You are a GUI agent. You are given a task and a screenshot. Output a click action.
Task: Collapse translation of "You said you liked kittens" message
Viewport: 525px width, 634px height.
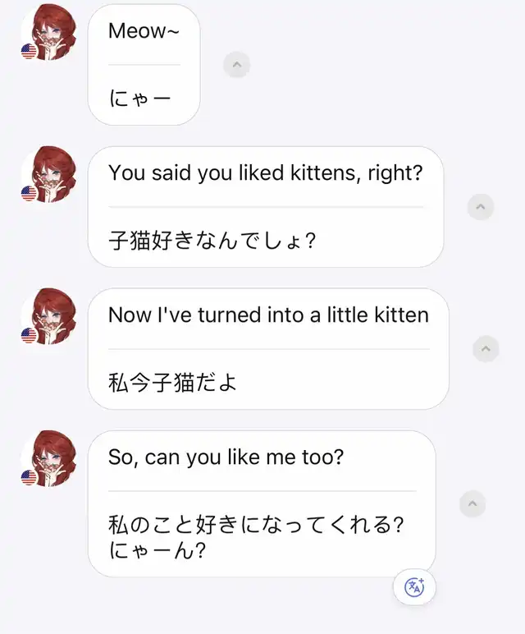tap(480, 207)
